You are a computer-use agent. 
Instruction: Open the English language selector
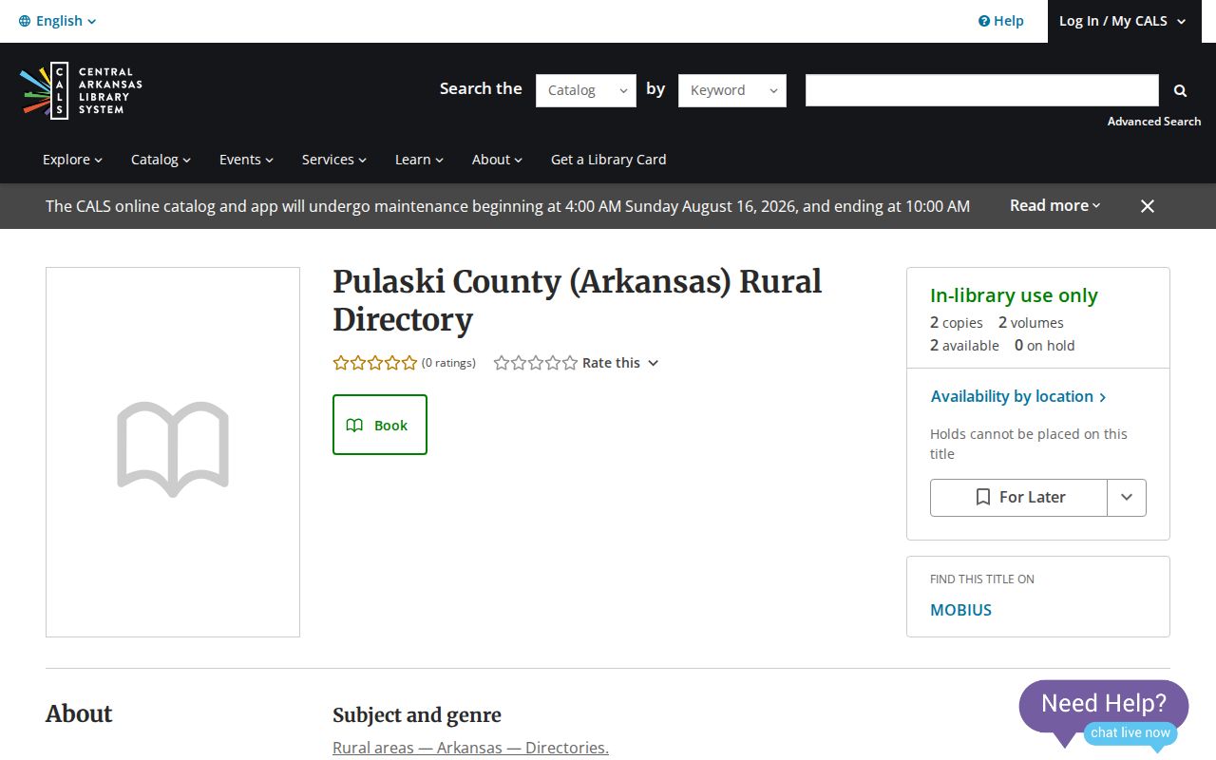tap(58, 21)
